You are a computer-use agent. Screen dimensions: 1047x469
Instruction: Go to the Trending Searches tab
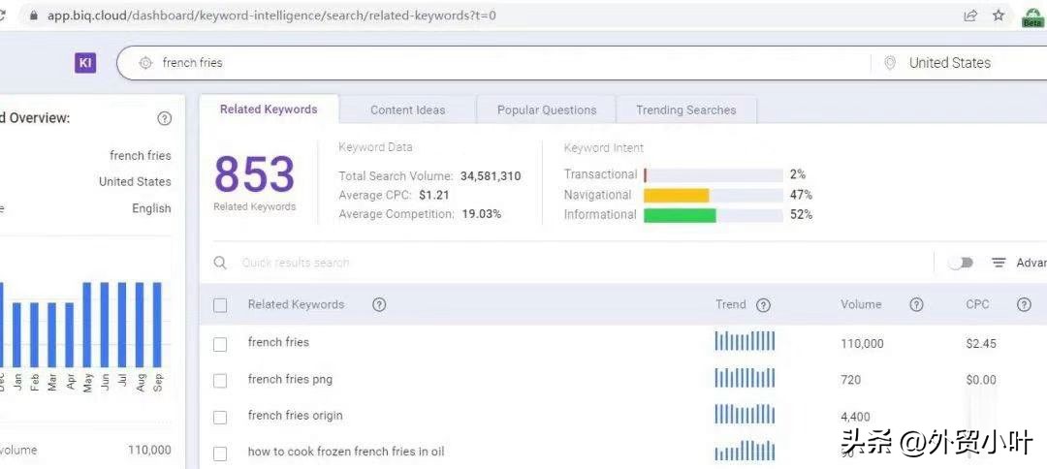(x=685, y=109)
